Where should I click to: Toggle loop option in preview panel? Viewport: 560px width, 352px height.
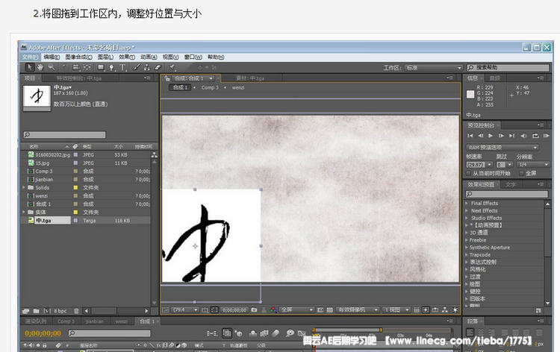535,136
